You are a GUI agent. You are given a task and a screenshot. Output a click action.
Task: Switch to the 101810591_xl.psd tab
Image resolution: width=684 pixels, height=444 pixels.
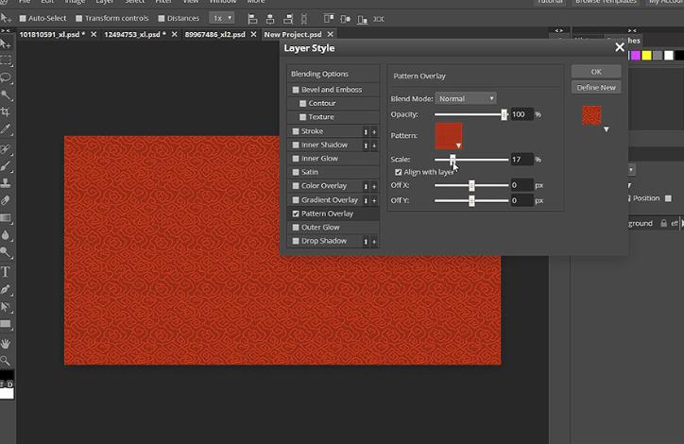pyautogui.click(x=50, y=35)
